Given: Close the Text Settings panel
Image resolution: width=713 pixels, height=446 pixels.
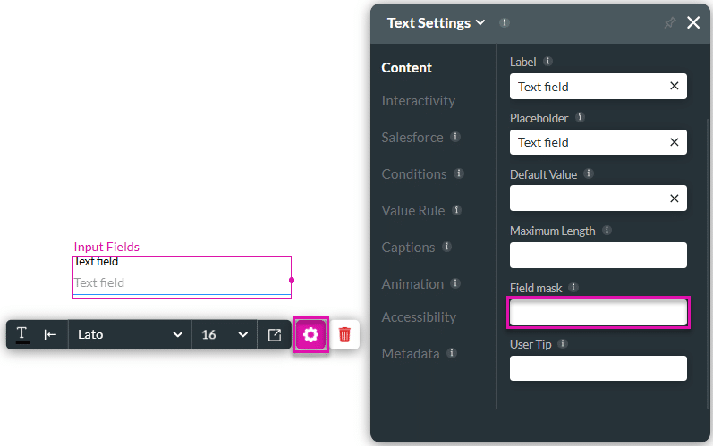Looking at the screenshot, I should pos(693,23).
